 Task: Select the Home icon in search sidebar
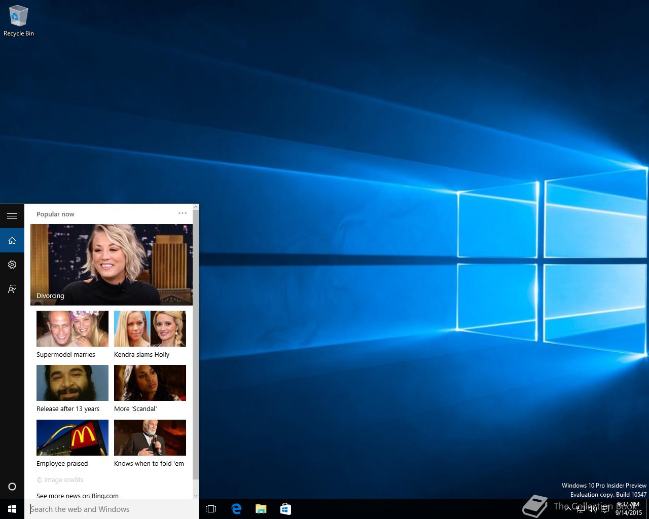click(x=12, y=240)
